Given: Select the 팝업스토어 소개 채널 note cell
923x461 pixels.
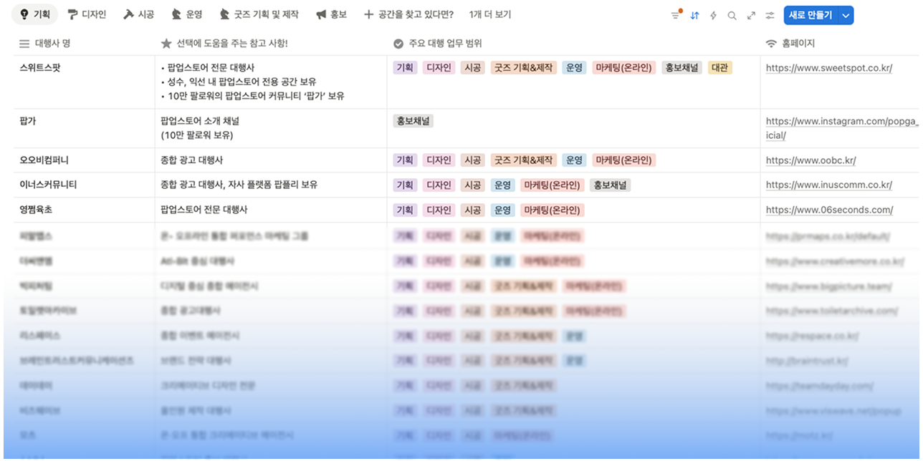Looking at the screenshot, I should pyautogui.click(x=271, y=128).
